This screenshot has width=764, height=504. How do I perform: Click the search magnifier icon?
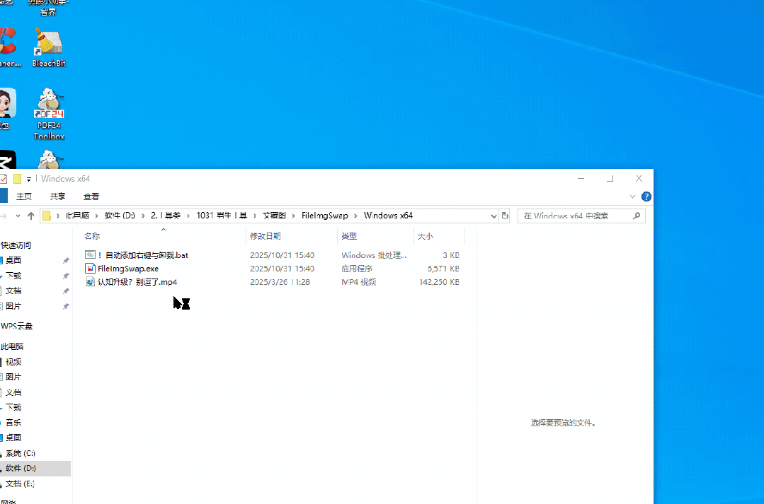click(637, 216)
